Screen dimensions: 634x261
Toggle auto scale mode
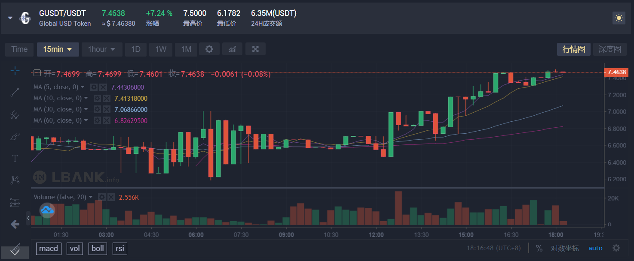pos(595,248)
